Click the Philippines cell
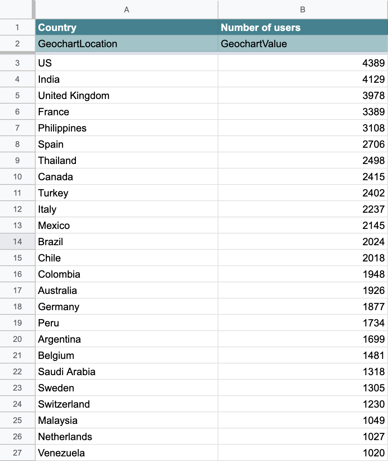This screenshot has height=461, width=388. point(127,128)
